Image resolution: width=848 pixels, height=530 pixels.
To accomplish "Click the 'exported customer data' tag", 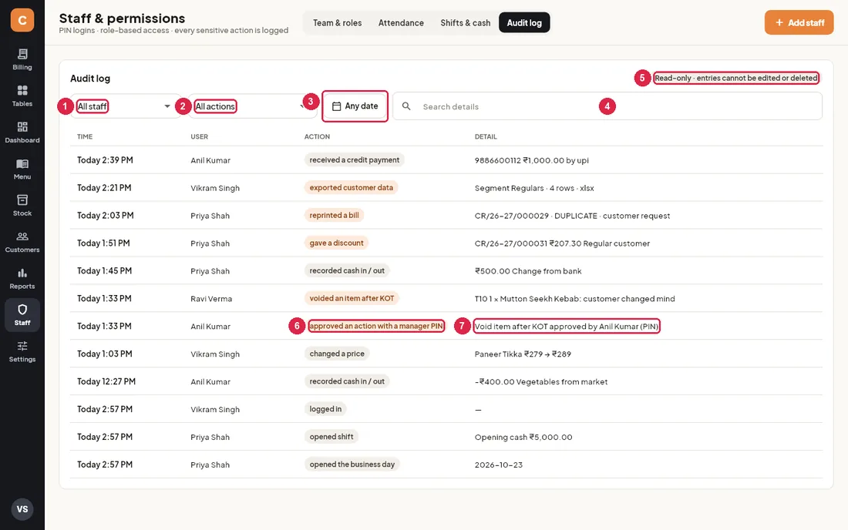I will tap(351, 187).
